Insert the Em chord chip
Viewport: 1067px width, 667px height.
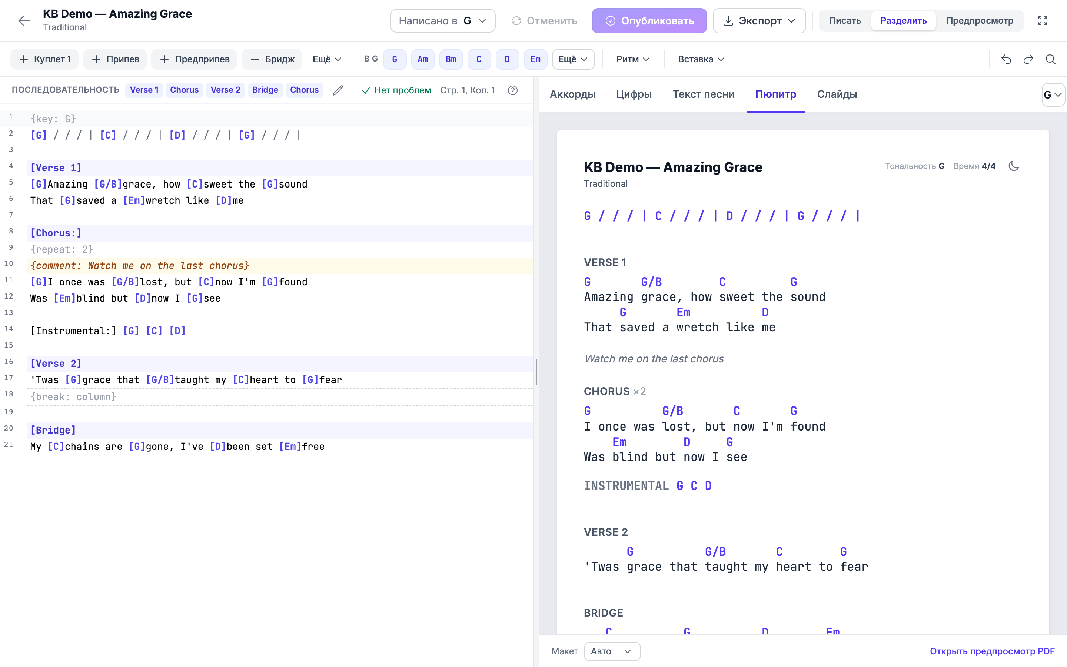pyautogui.click(x=535, y=59)
